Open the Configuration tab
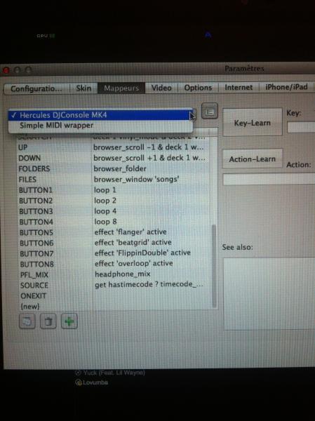The height and width of the screenshot is (421, 315). click(x=36, y=88)
